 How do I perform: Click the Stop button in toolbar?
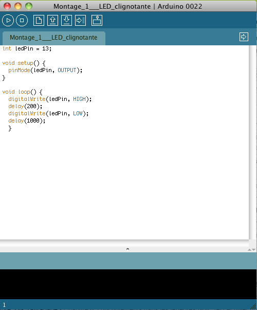(x=22, y=21)
